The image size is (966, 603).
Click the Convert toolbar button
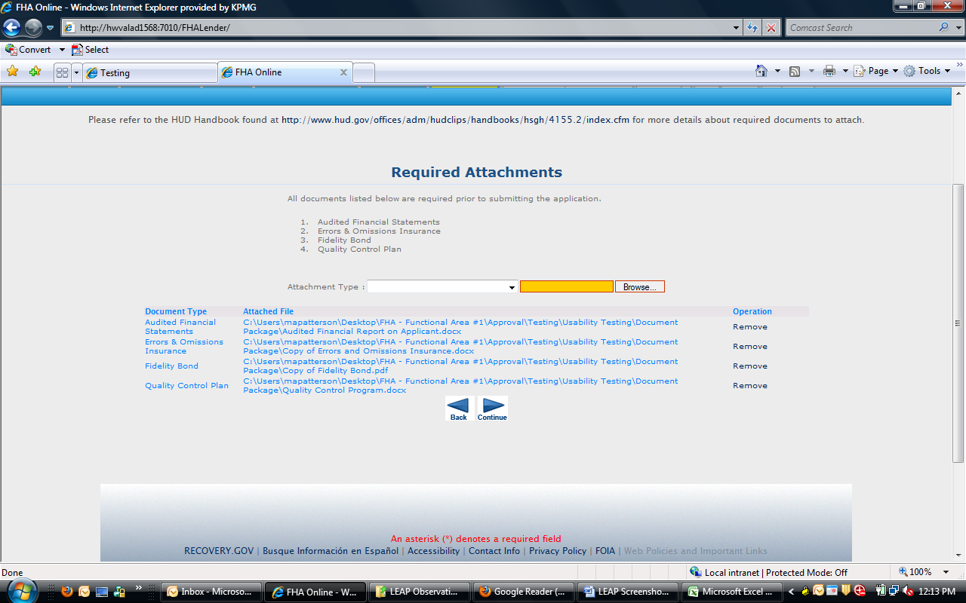click(29, 50)
